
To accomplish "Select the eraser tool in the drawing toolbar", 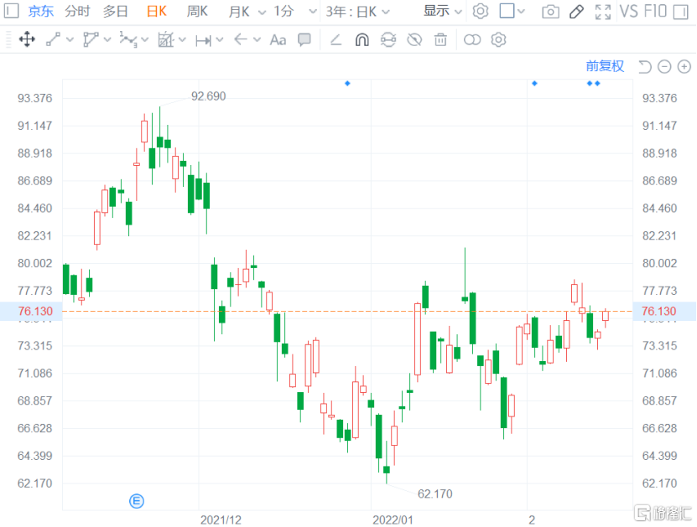I will coord(335,39).
